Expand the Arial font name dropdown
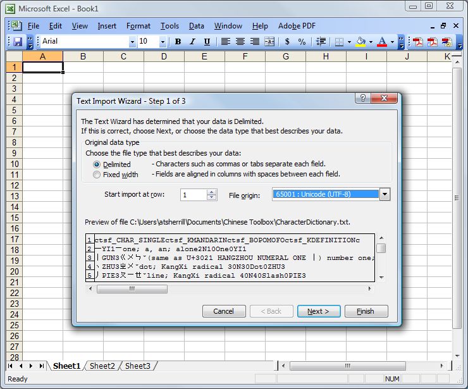This screenshot has height=389, width=468. (132, 42)
